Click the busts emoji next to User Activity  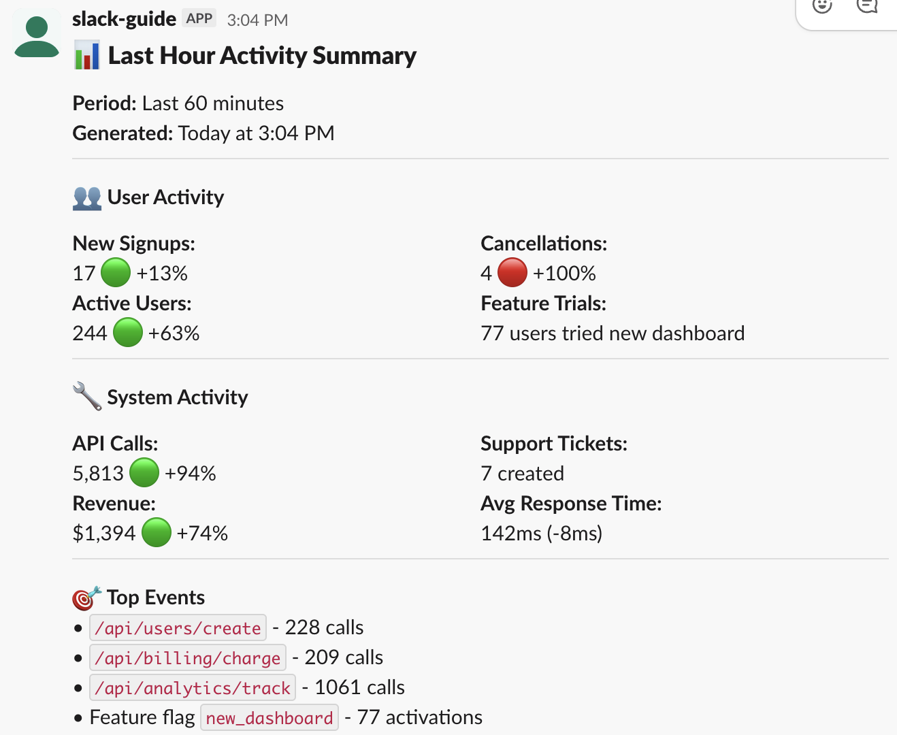(86, 197)
